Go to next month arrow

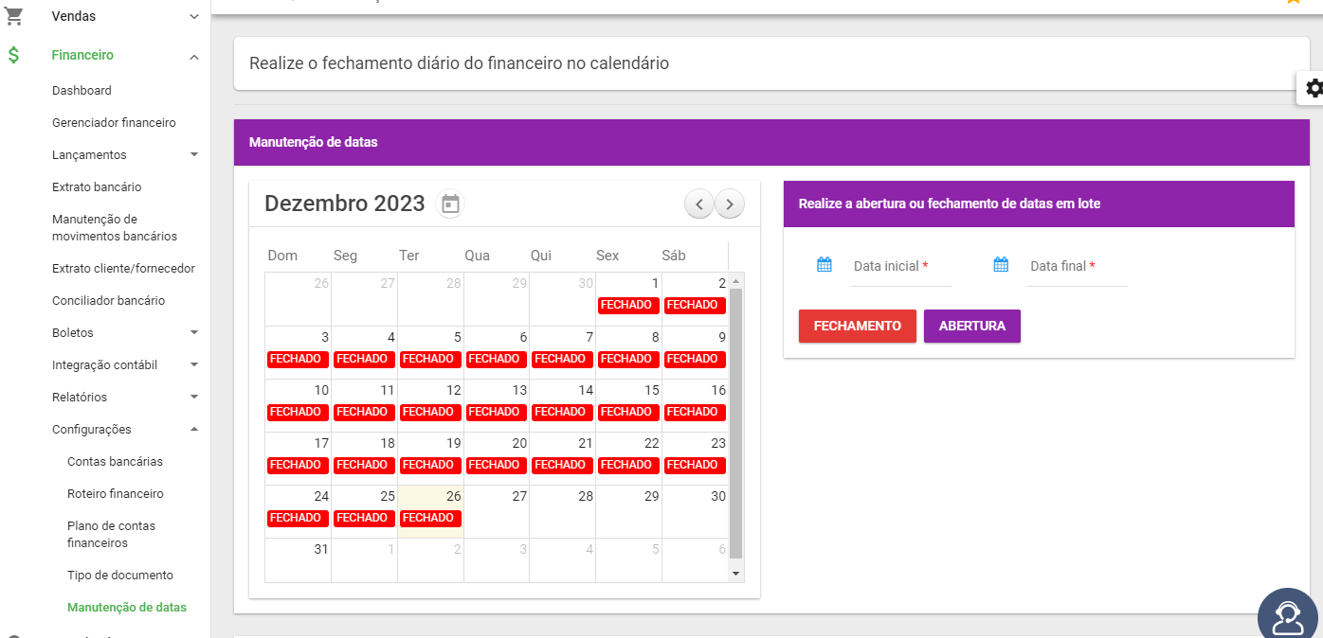pyautogui.click(x=730, y=204)
